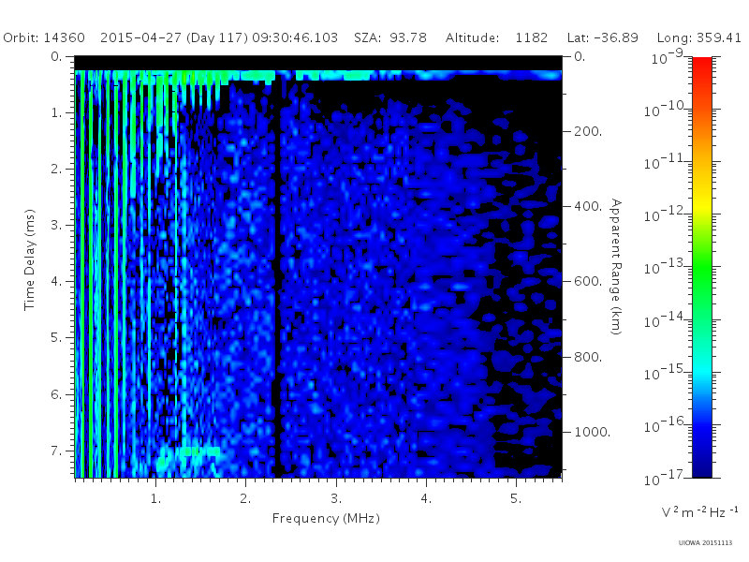Click the 800. apparent range tick label
Image resolution: width=749 pixels, height=562 pixels.
pos(588,357)
